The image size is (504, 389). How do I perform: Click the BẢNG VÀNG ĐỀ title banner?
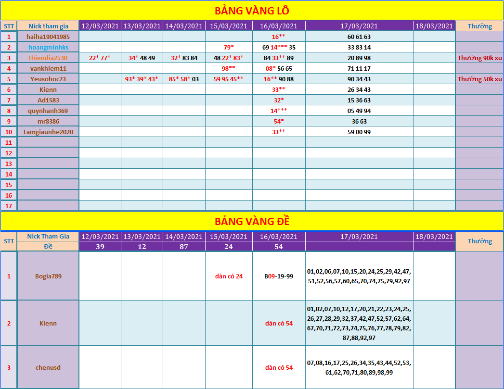pyautogui.click(x=252, y=221)
